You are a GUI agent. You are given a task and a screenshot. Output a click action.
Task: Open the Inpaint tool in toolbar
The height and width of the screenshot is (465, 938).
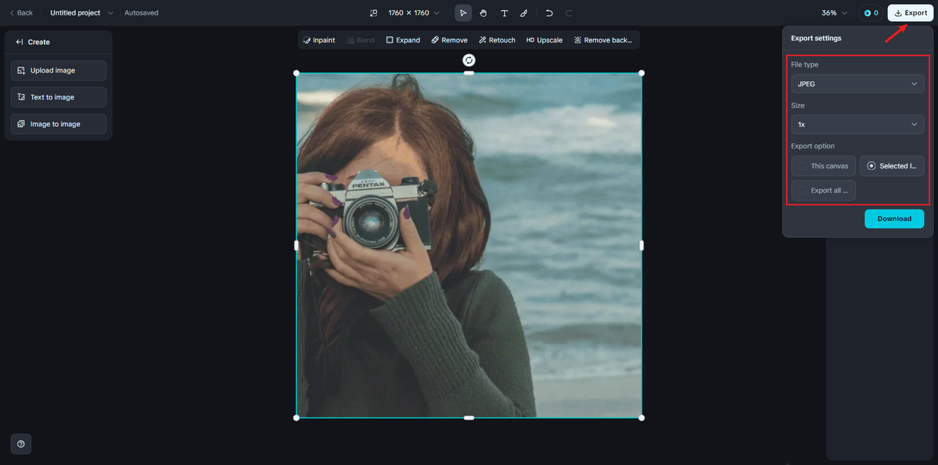click(x=319, y=40)
